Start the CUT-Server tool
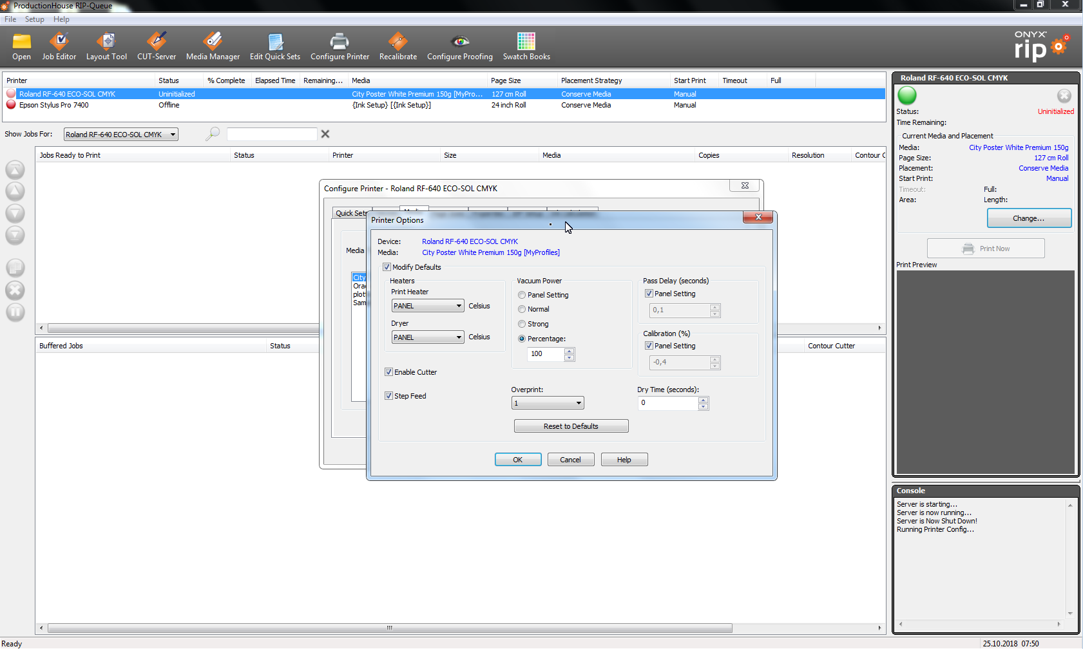 (157, 41)
